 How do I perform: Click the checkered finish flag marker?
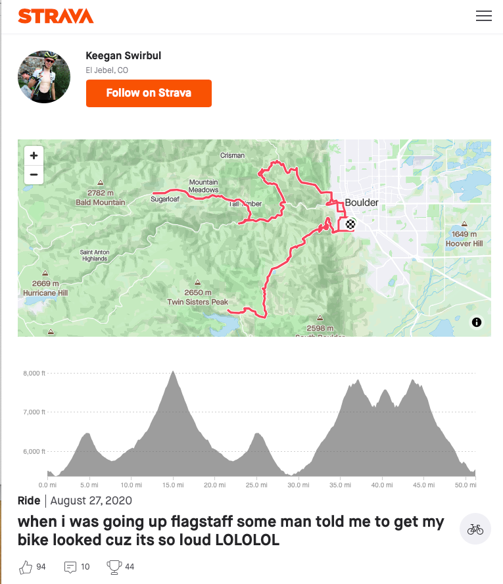(x=351, y=224)
